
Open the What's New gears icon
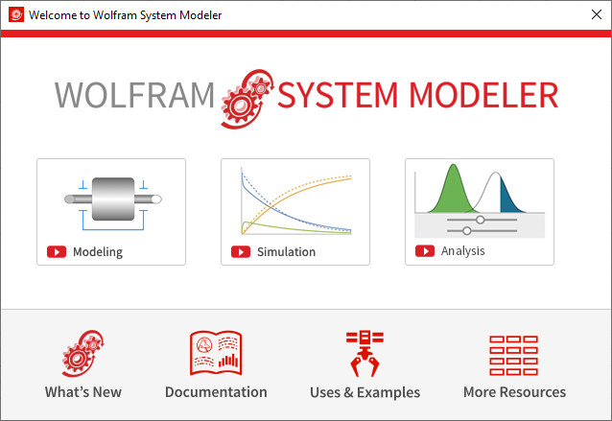pos(82,354)
